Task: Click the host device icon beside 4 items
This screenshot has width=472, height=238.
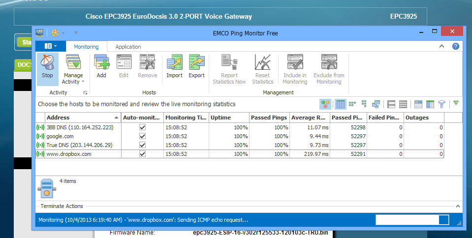Action: click(x=47, y=188)
